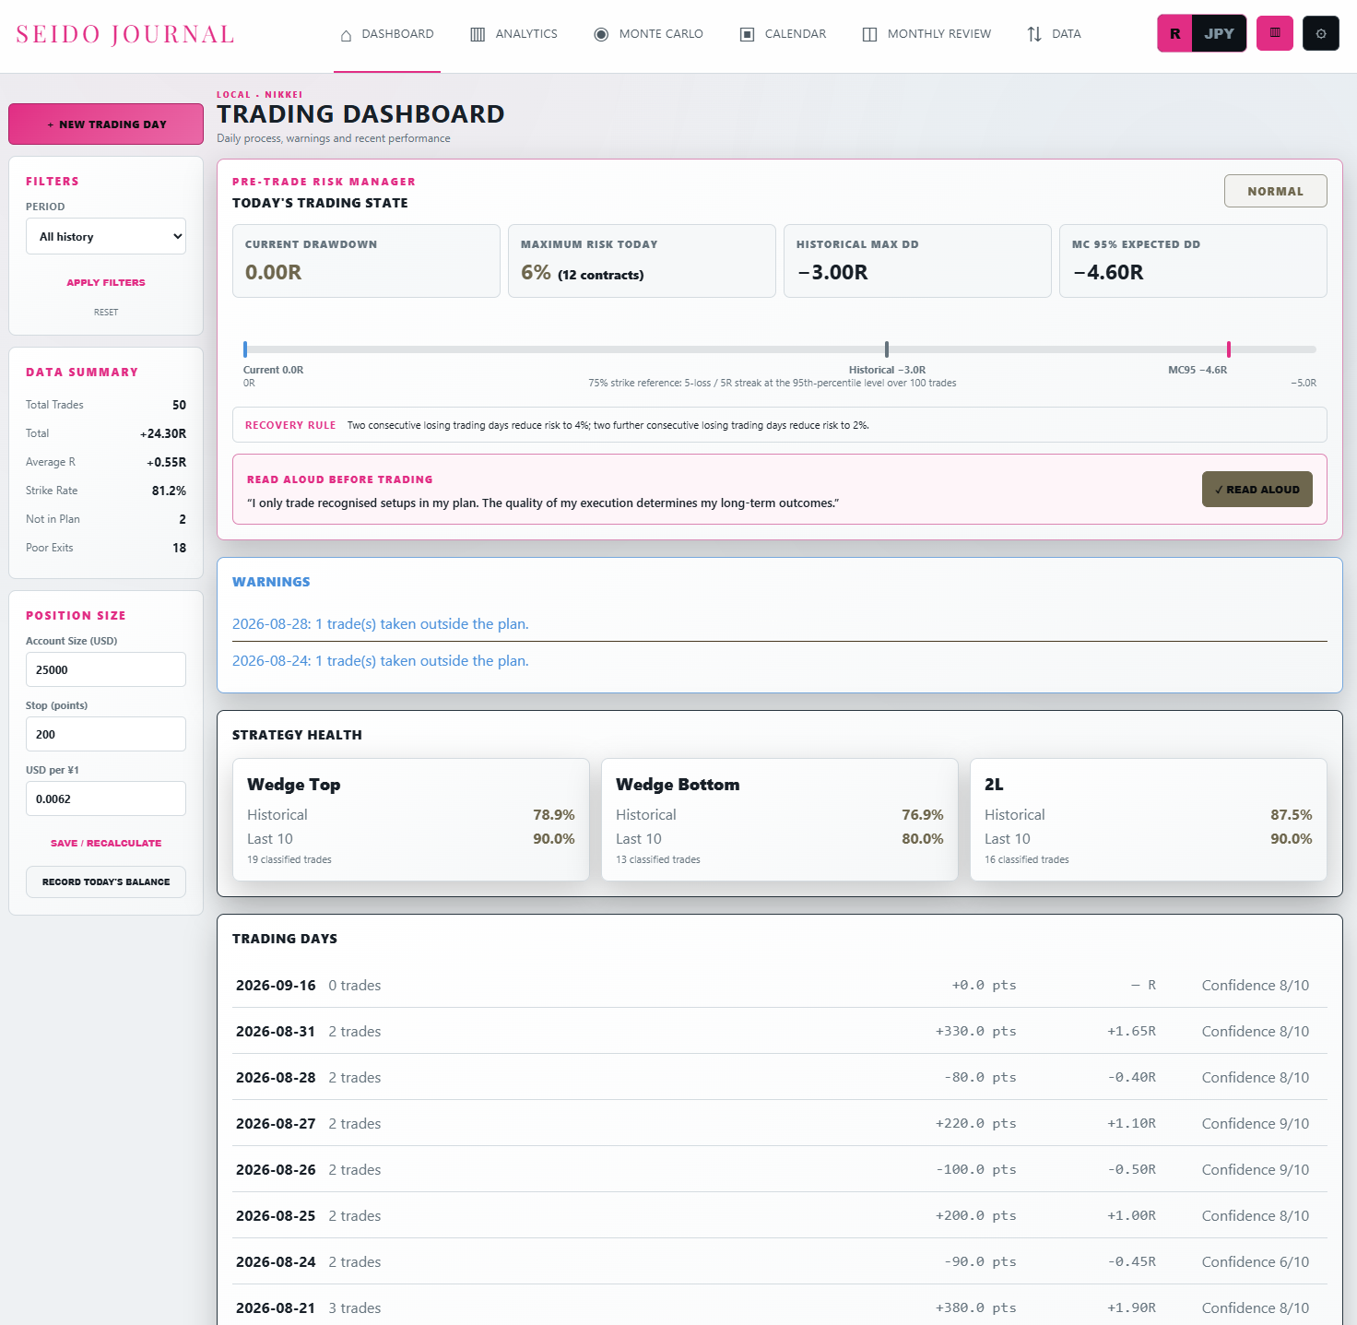Image resolution: width=1357 pixels, height=1325 pixels.
Task: Open the Period dropdown
Action: click(106, 236)
